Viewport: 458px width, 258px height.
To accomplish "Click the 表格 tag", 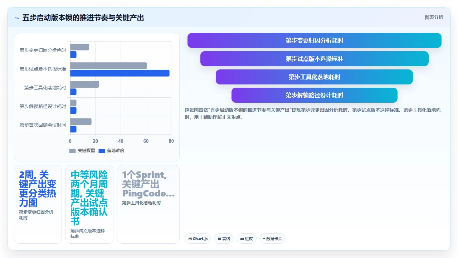I will pyautogui.click(x=224, y=239).
